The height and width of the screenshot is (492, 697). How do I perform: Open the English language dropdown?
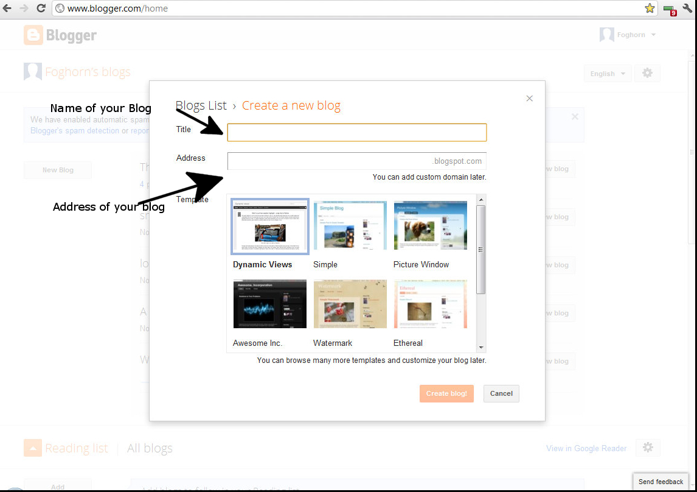(x=607, y=73)
